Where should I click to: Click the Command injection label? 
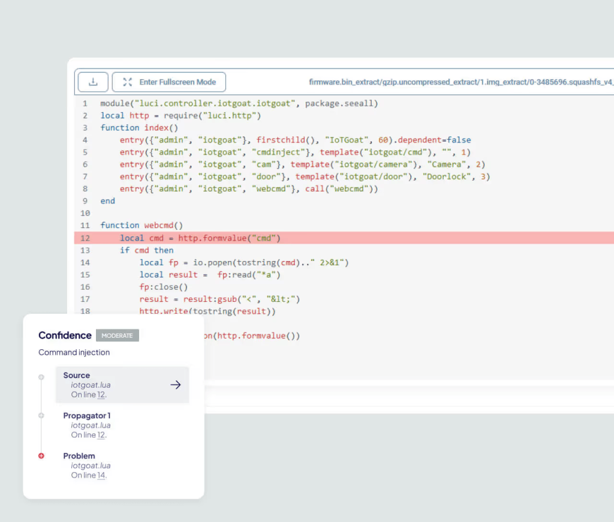74,352
